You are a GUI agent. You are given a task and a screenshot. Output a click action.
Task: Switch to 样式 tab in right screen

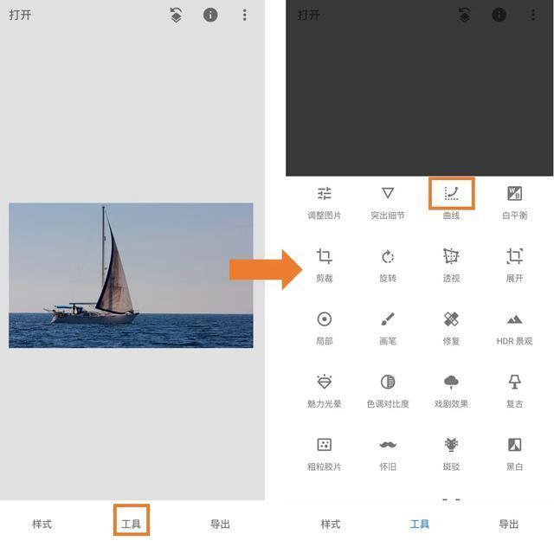point(331,524)
